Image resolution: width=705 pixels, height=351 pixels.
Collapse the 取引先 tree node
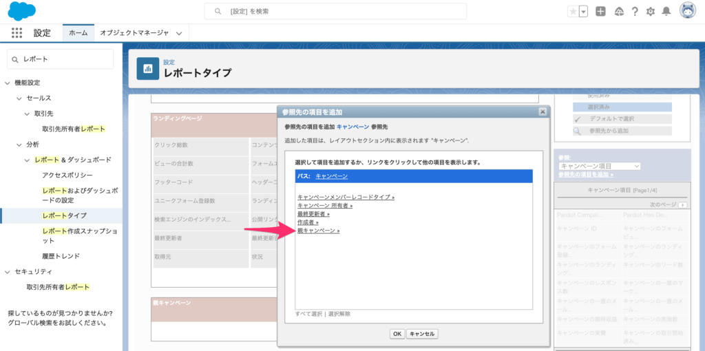[x=27, y=114]
